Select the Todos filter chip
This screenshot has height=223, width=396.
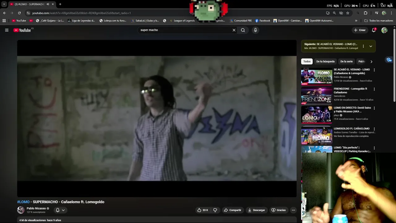pos(307,61)
